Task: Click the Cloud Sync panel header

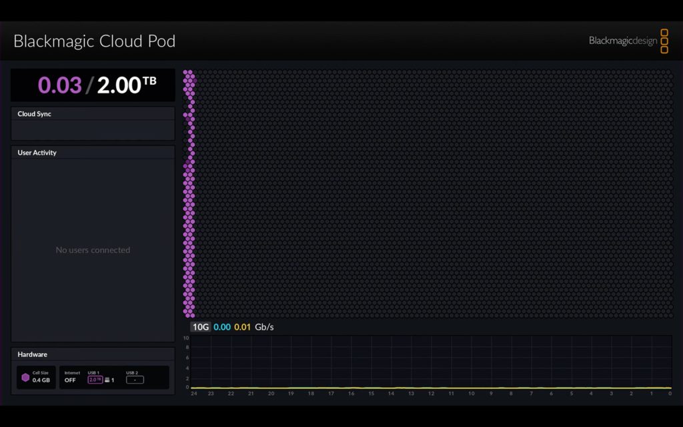Action: (93, 113)
